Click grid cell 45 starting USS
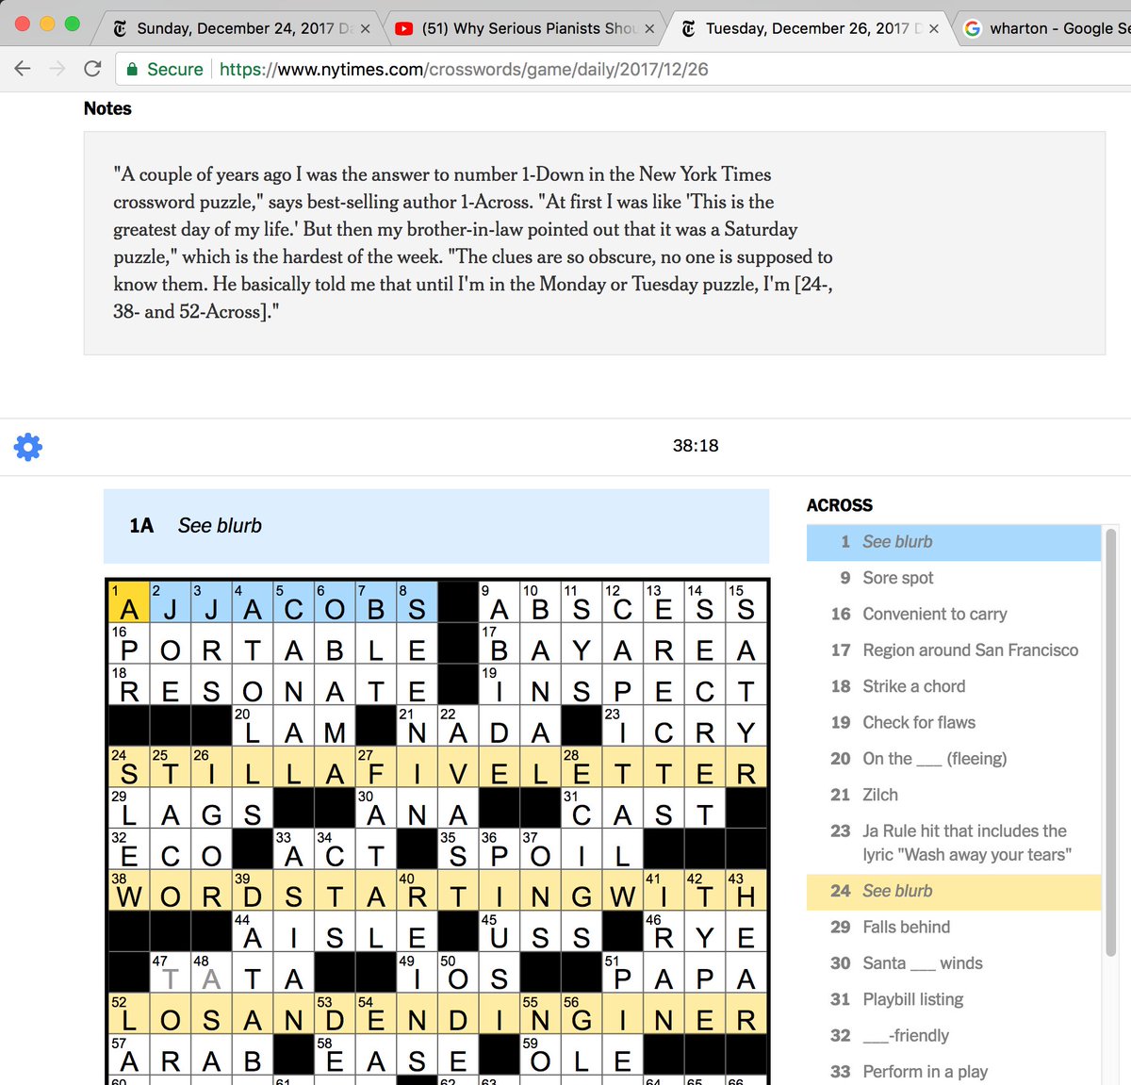 click(500, 930)
